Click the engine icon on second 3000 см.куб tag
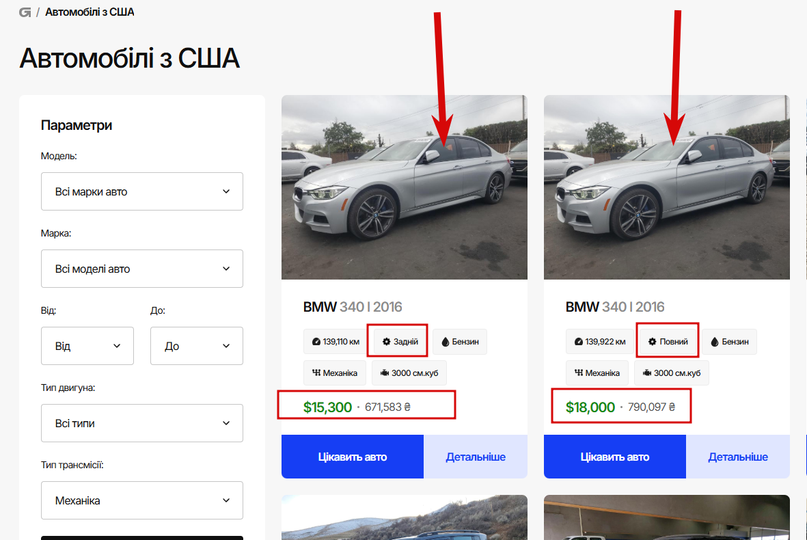The width and height of the screenshot is (807, 540). tap(647, 373)
